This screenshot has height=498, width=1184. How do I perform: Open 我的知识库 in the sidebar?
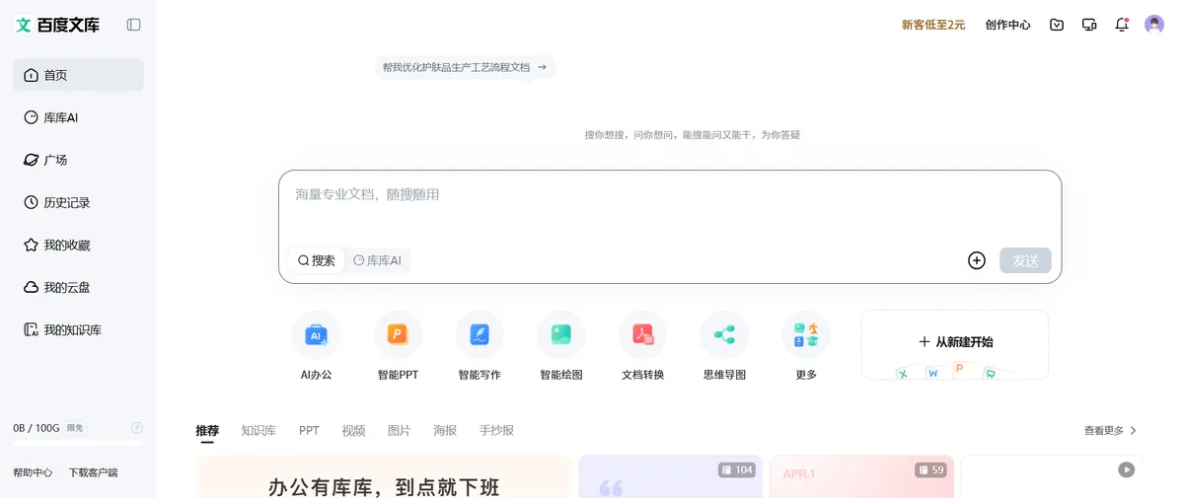click(78, 329)
